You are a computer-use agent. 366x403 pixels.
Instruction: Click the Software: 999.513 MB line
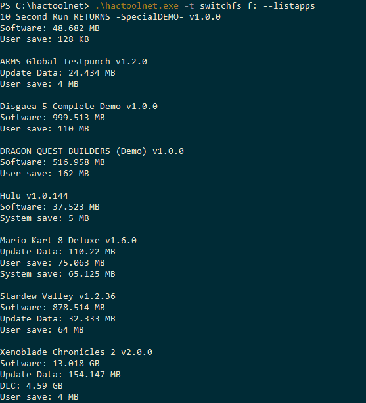[x=53, y=118]
